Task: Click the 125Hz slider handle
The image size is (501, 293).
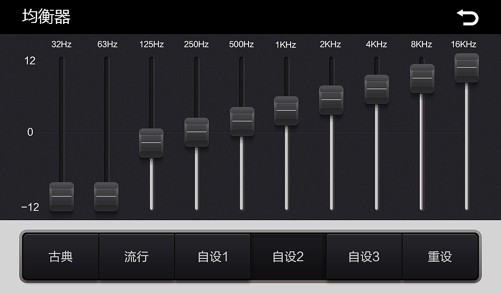Action: click(151, 143)
